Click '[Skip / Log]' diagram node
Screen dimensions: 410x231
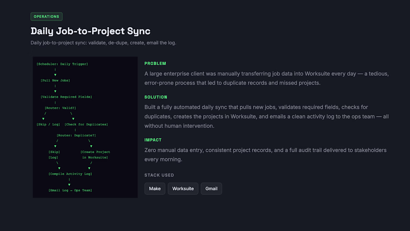pyautogui.click(x=48, y=124)
